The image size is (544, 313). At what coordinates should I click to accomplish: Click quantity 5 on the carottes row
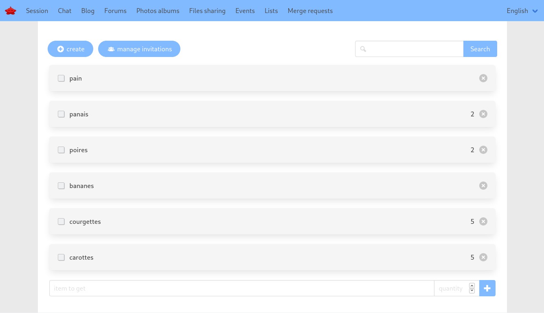[x=472, y=257]
